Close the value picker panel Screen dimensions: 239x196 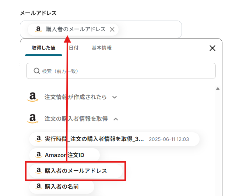(x=212, y=48)
